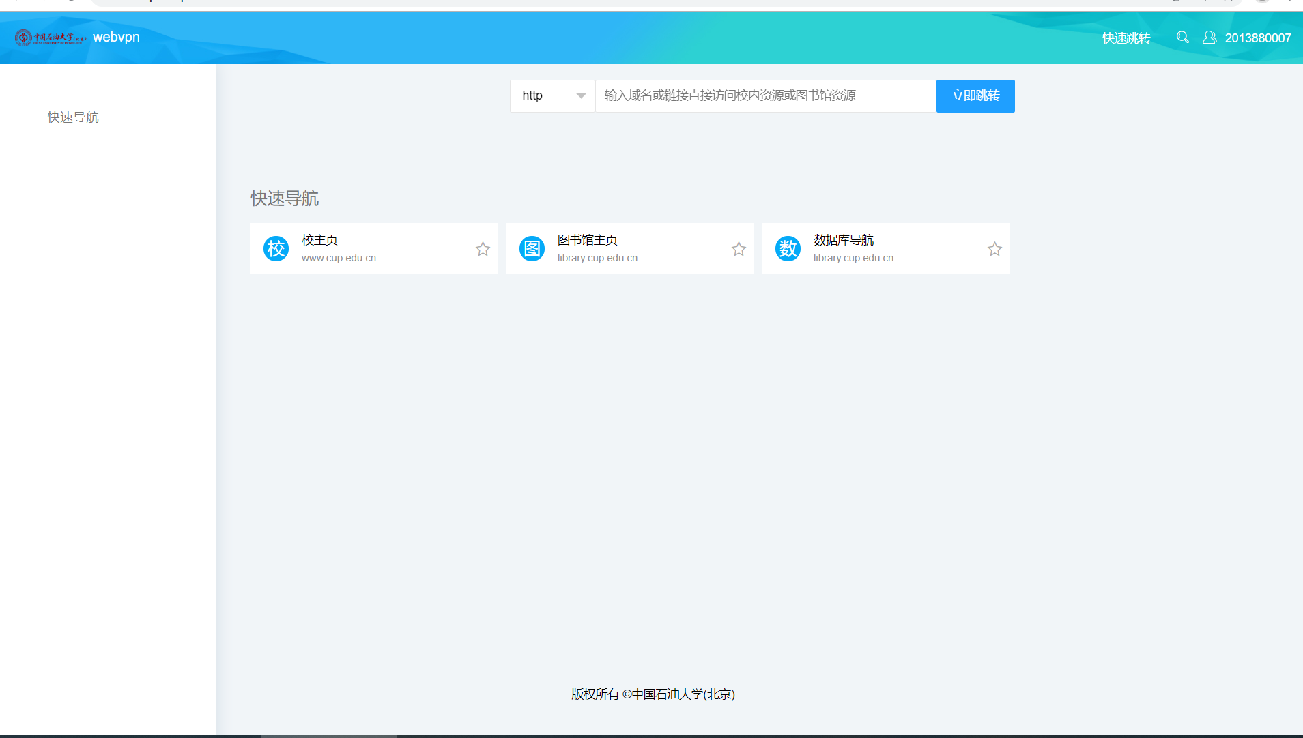Image resolution: width=1303 pixels, height=738 pixels.
Task: Favorite 校主页 with its star
Action: (483, 249)
